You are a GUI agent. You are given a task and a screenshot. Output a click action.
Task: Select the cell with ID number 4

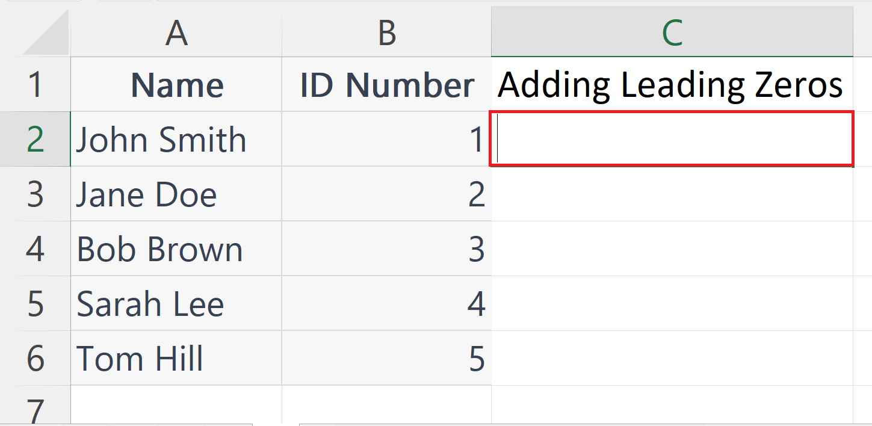click(x=386, y=303)
